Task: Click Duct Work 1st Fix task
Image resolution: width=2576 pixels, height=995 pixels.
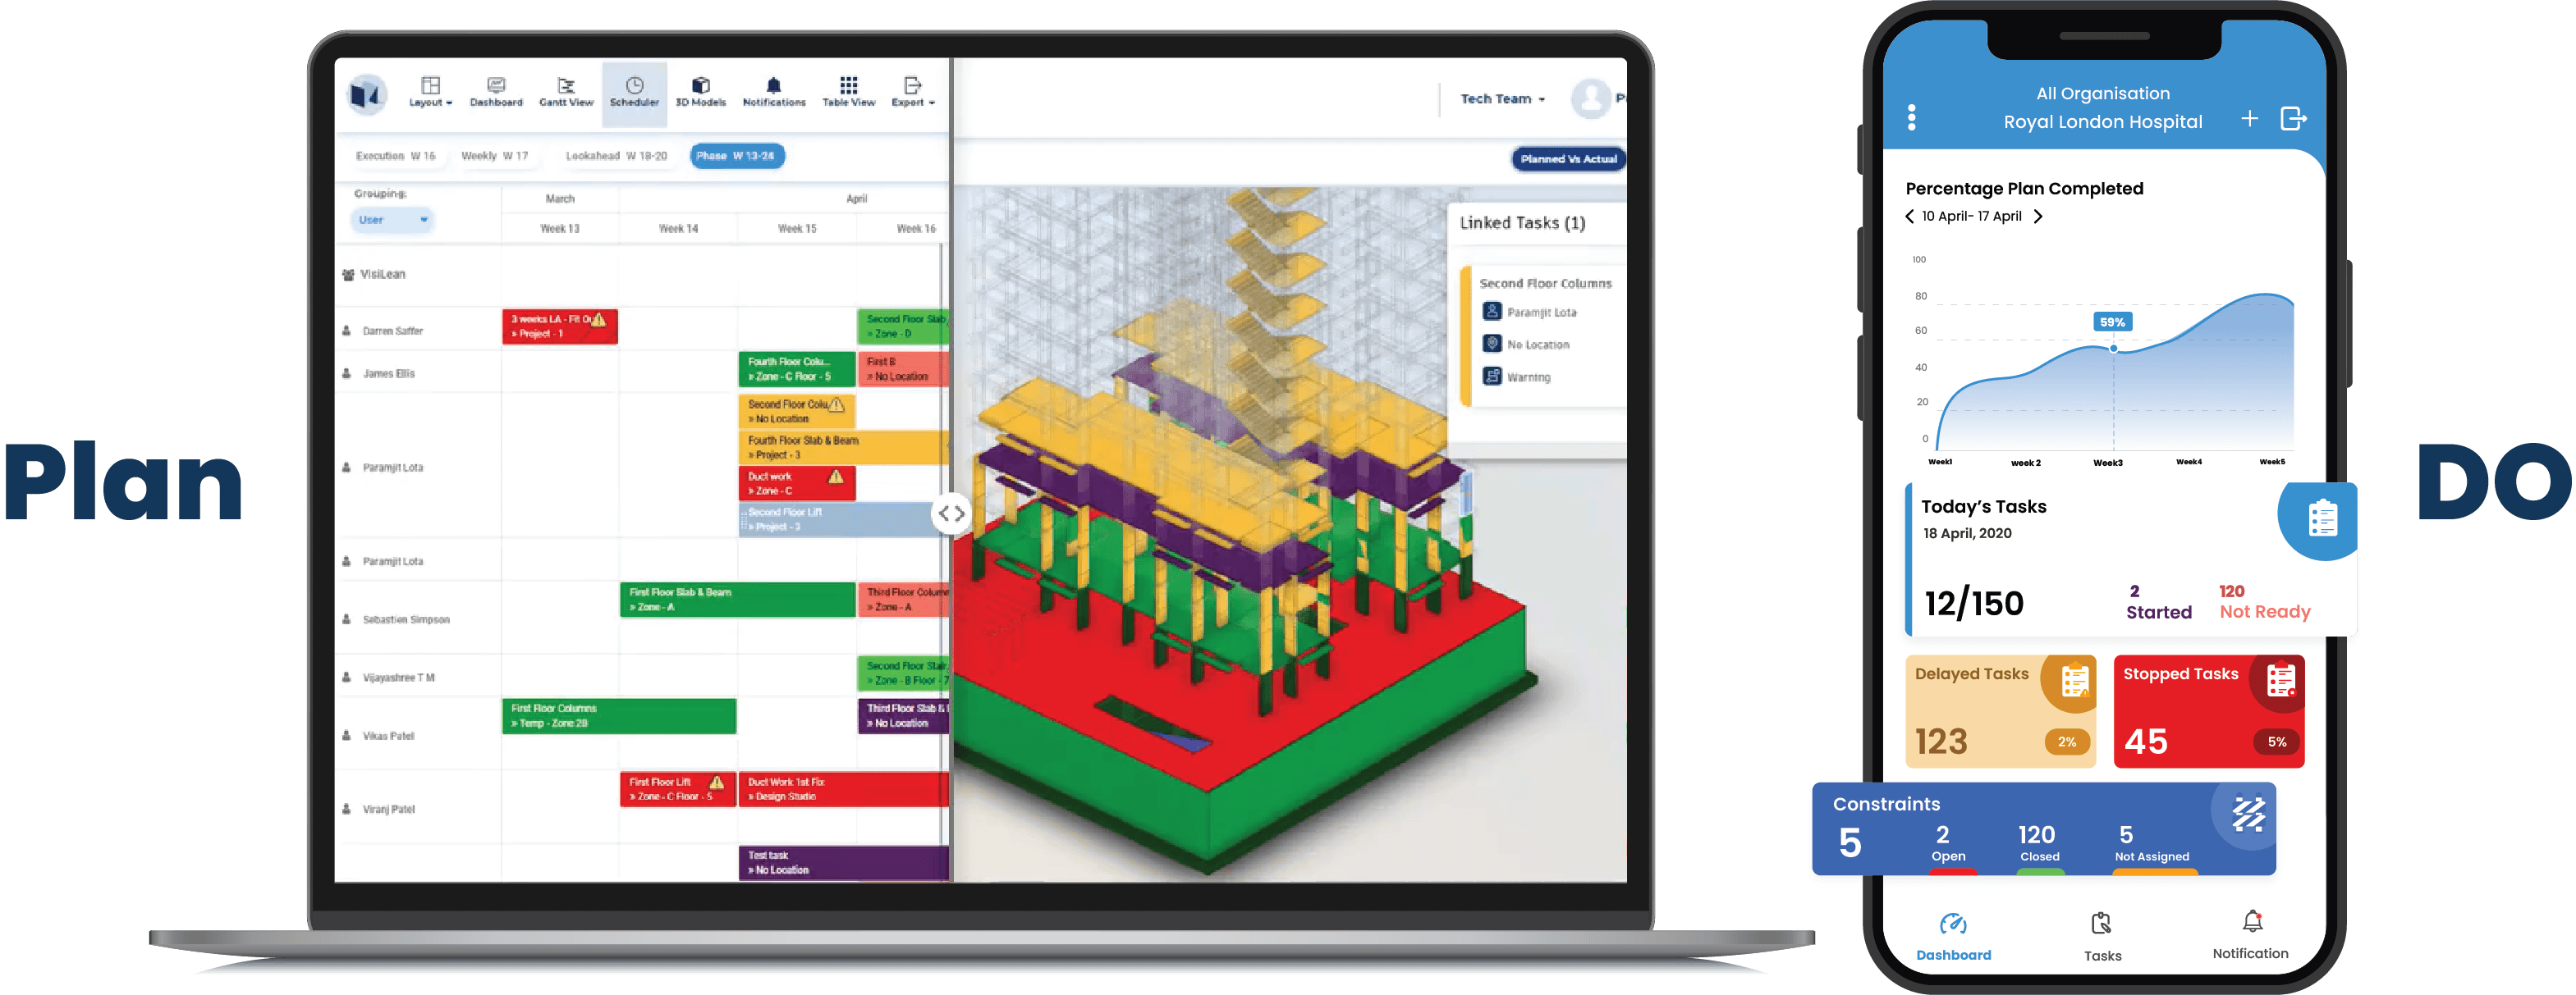Action: 843,789
